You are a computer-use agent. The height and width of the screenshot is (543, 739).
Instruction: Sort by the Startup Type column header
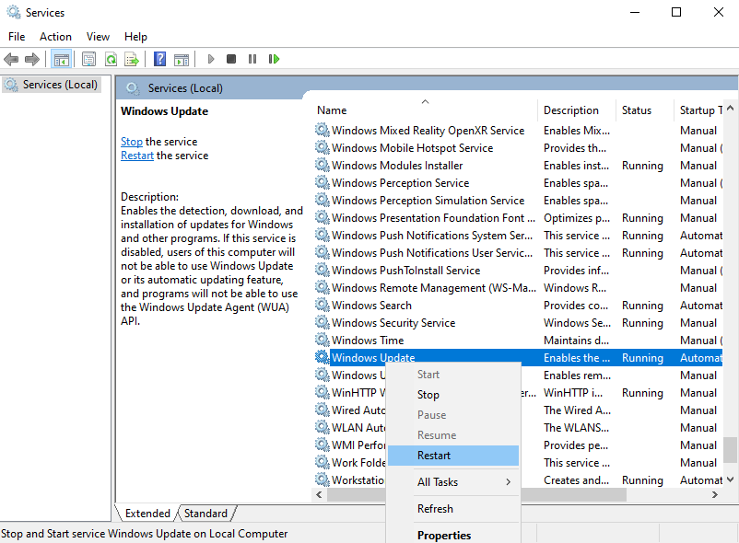(699, 110)
